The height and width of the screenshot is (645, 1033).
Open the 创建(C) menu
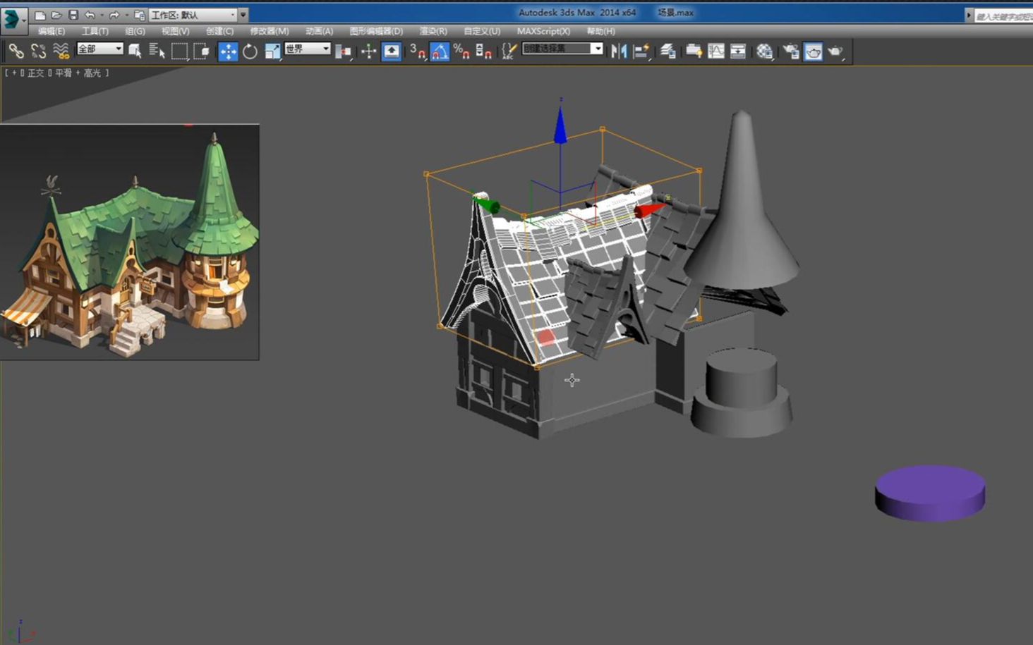click(x=219, y=31)
